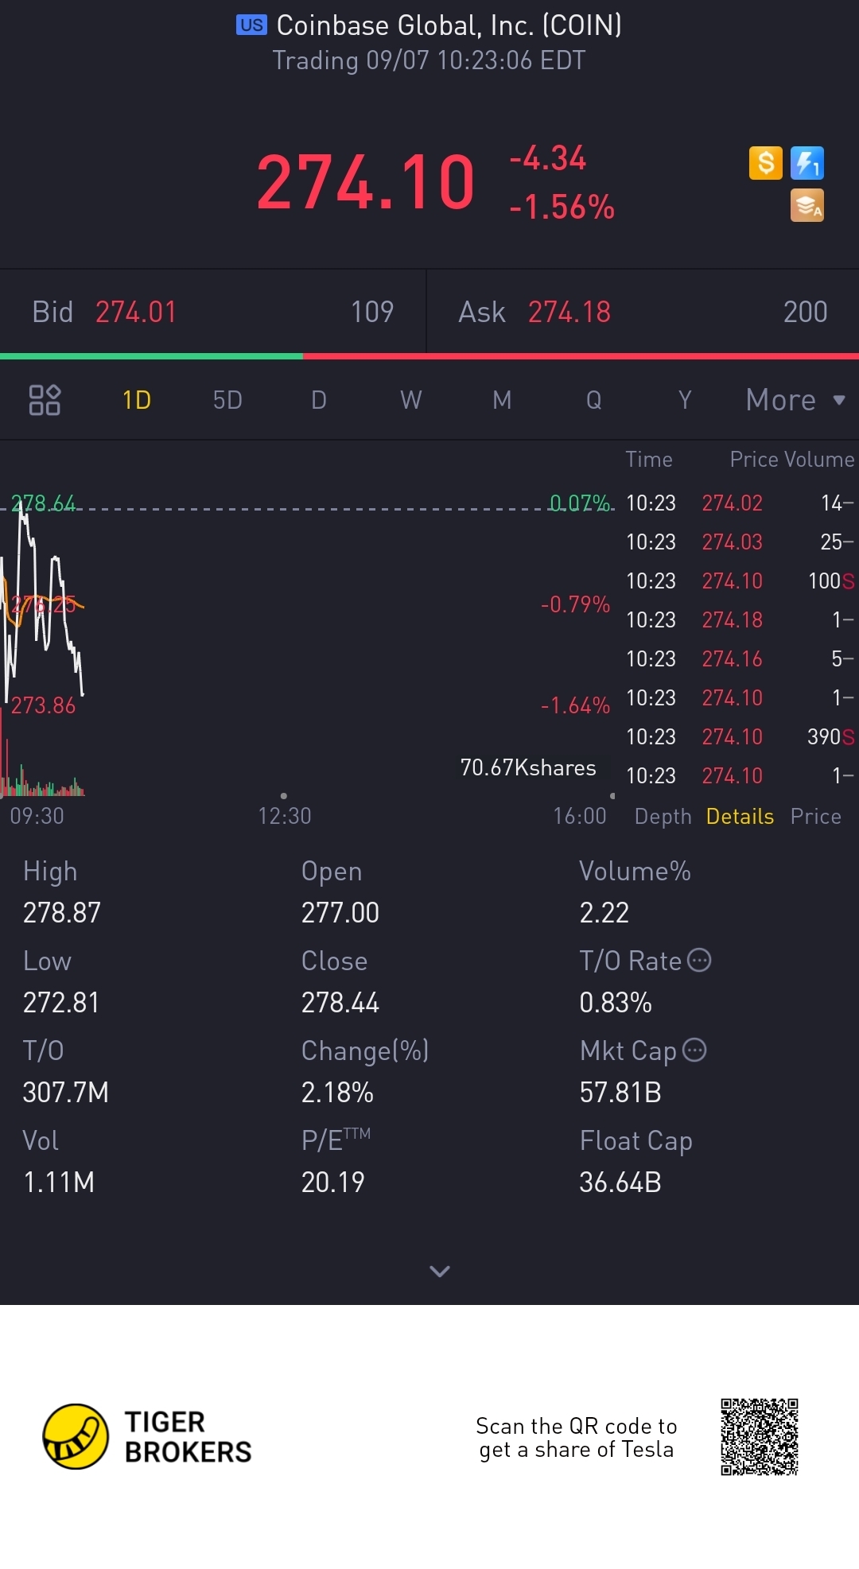Tap the Vol value 1.11M
859x1569 pixels.
tap(59, 1183)
